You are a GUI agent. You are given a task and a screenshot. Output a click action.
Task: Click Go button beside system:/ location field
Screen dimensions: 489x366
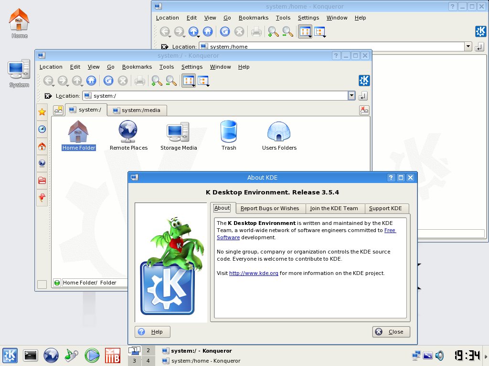tap(363, 96)
